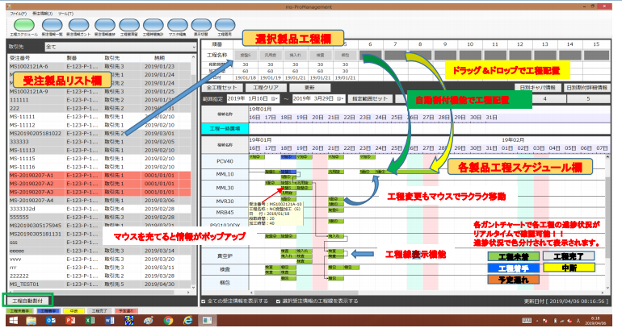This screenshot has height=328, width=622.
Task: Select order row MS-20190207-A4
Action: coord(99,200)
